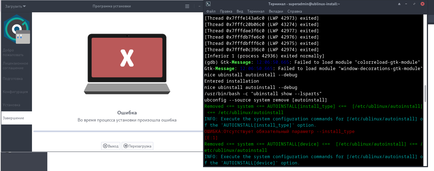
Task: Close the terminal with red X
Action: (x=422, y=4)
